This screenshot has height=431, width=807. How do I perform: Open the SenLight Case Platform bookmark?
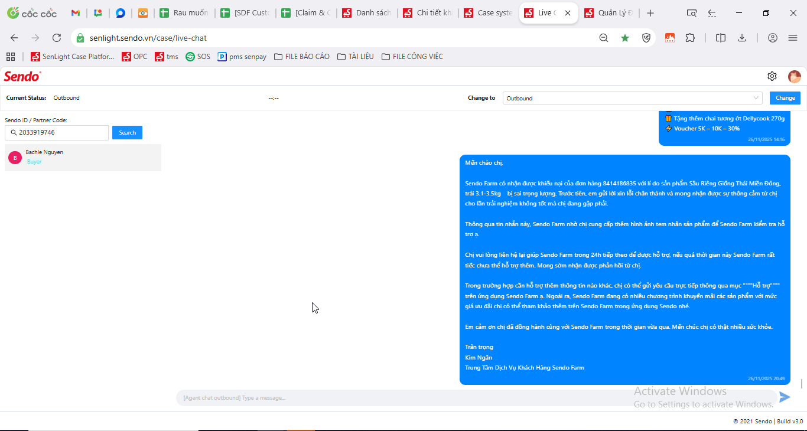(x=73, y=57)
